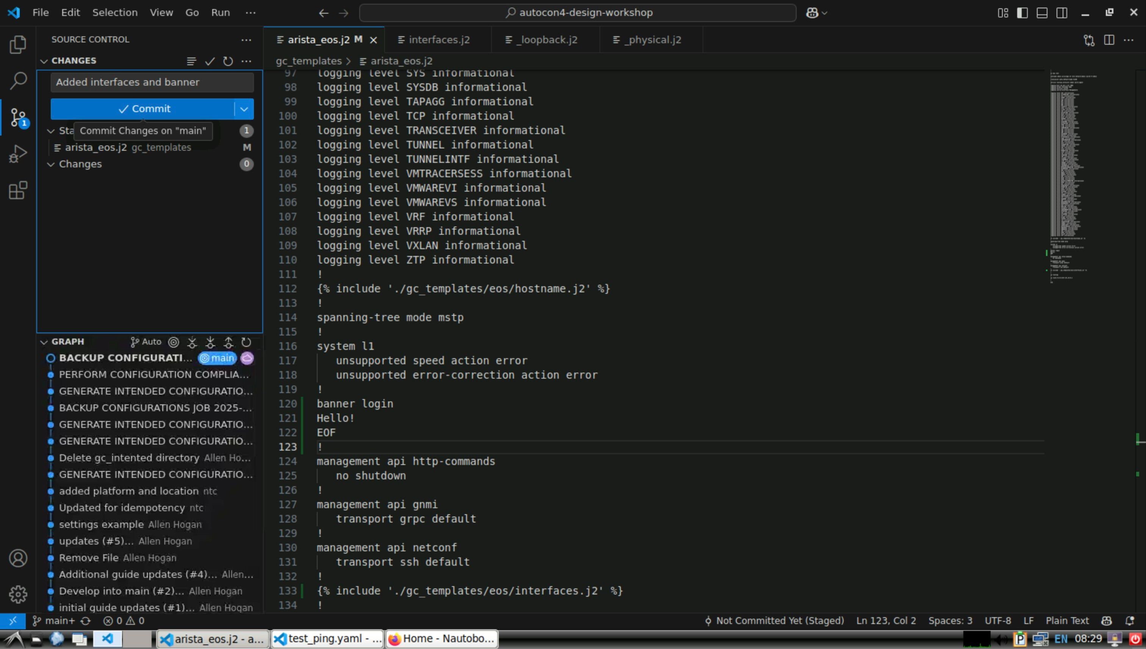Image resolution: width=1146 pixels, height=649 pixels.
Task: Toggle the secondary side bar layout button
Action: pos(1062,13)
